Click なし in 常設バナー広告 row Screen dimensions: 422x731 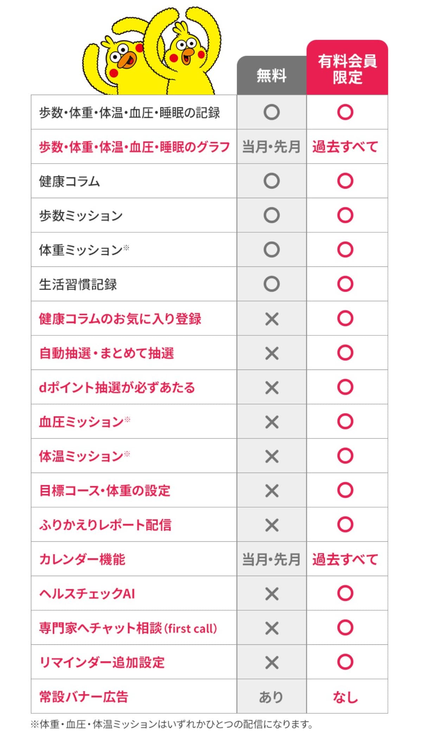345,697
